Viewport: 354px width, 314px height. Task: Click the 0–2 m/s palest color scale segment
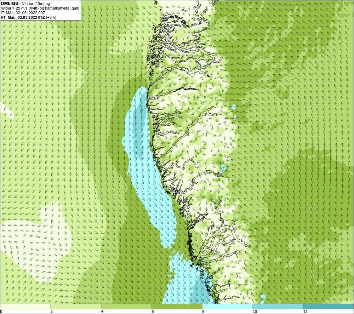[25, 306]
